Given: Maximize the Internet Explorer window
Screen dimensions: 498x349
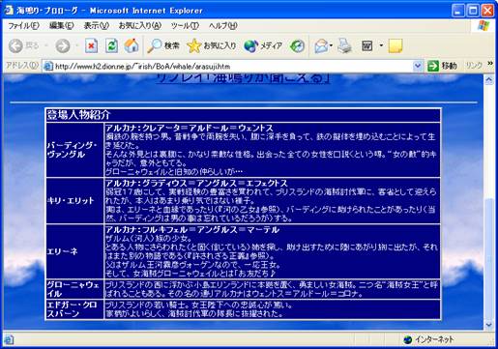Looking at the screenshot, I should (473, 11).
